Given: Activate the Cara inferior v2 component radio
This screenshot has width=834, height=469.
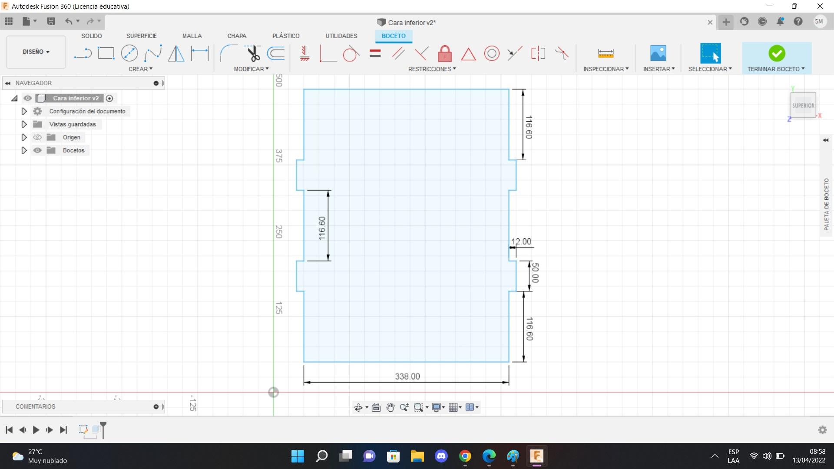Looking at the screenshot, I should pyautogui.click(x=109, y=98).
